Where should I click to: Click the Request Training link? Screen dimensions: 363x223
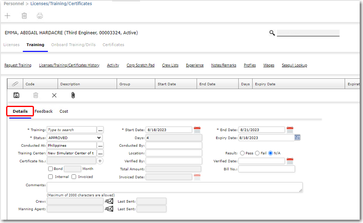[x=18, y=65]
